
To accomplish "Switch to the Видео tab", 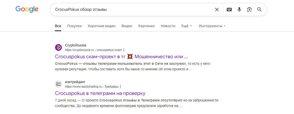I will pos(127,26).
